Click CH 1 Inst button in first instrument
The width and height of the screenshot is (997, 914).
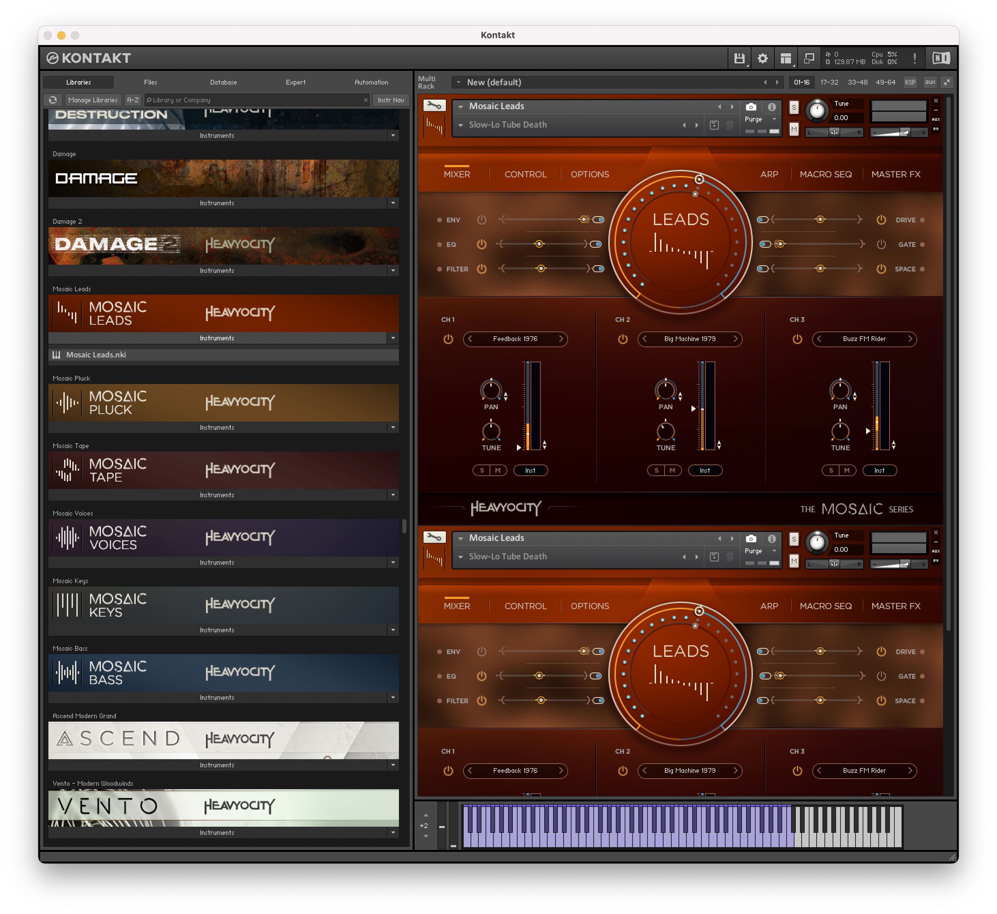tap(530, 470)
